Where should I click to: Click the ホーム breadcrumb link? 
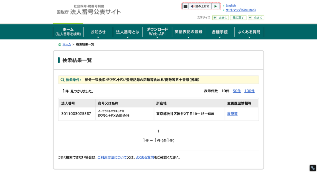[x=67, y=44]
